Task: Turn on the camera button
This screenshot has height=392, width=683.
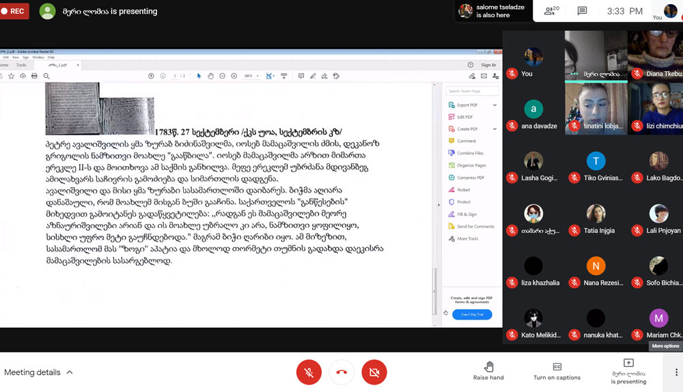Action: coord(374,372)
